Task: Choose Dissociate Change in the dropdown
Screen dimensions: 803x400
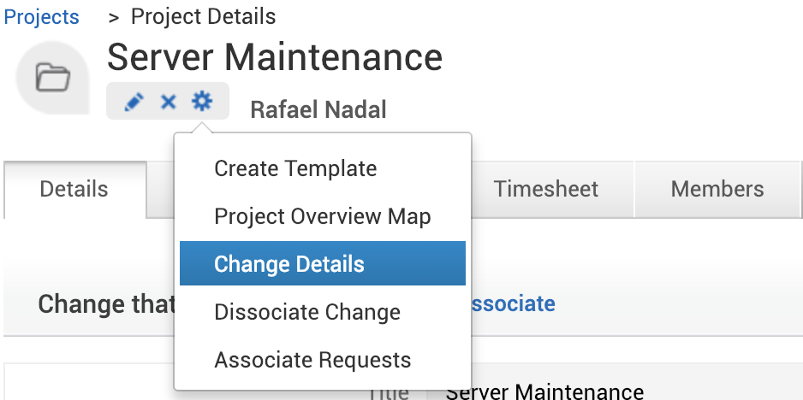Action: [x=307, y=312]
